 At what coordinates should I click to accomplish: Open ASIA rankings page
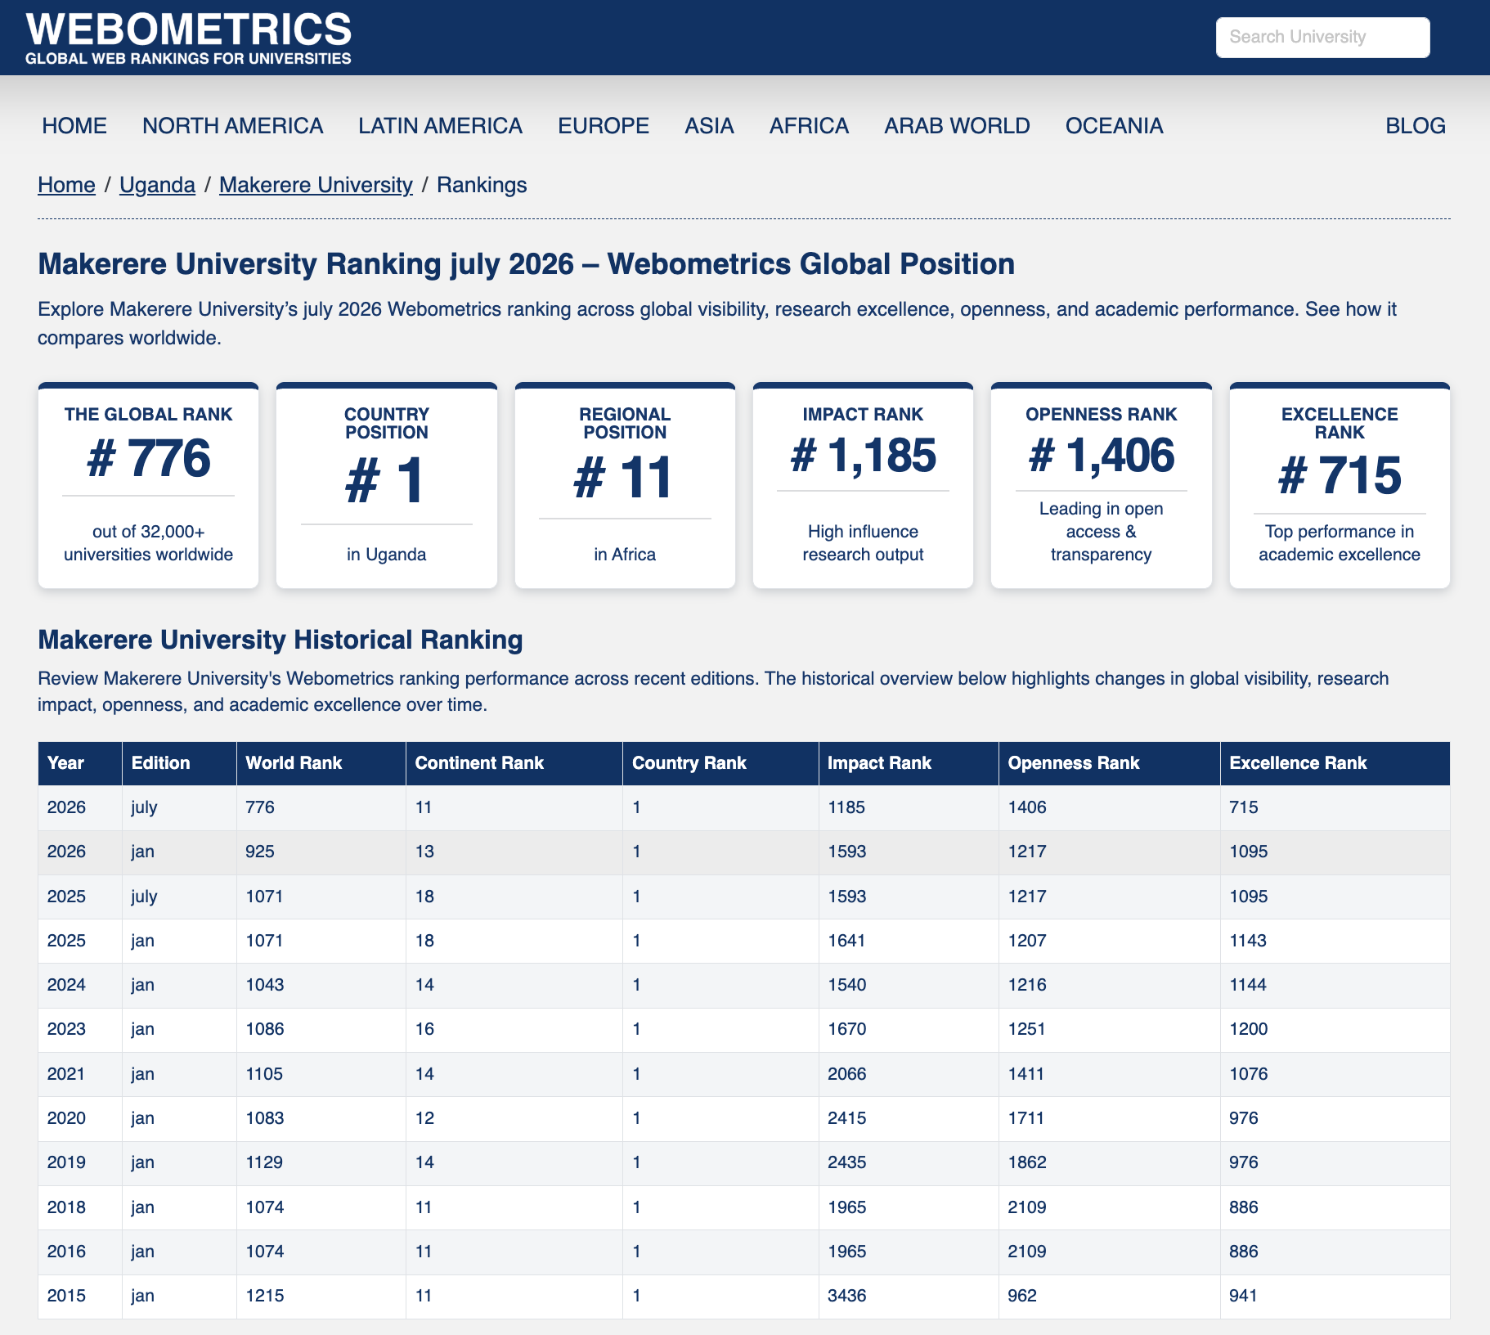click(709, 126)
